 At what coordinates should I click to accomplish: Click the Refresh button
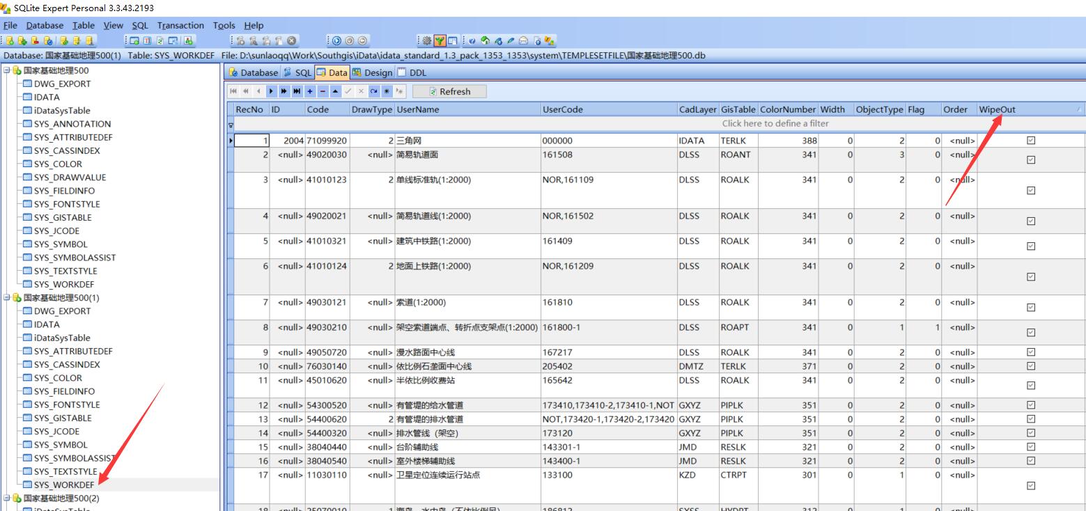[449, 91]
